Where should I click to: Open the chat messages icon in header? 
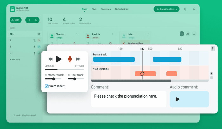(186, 9)
